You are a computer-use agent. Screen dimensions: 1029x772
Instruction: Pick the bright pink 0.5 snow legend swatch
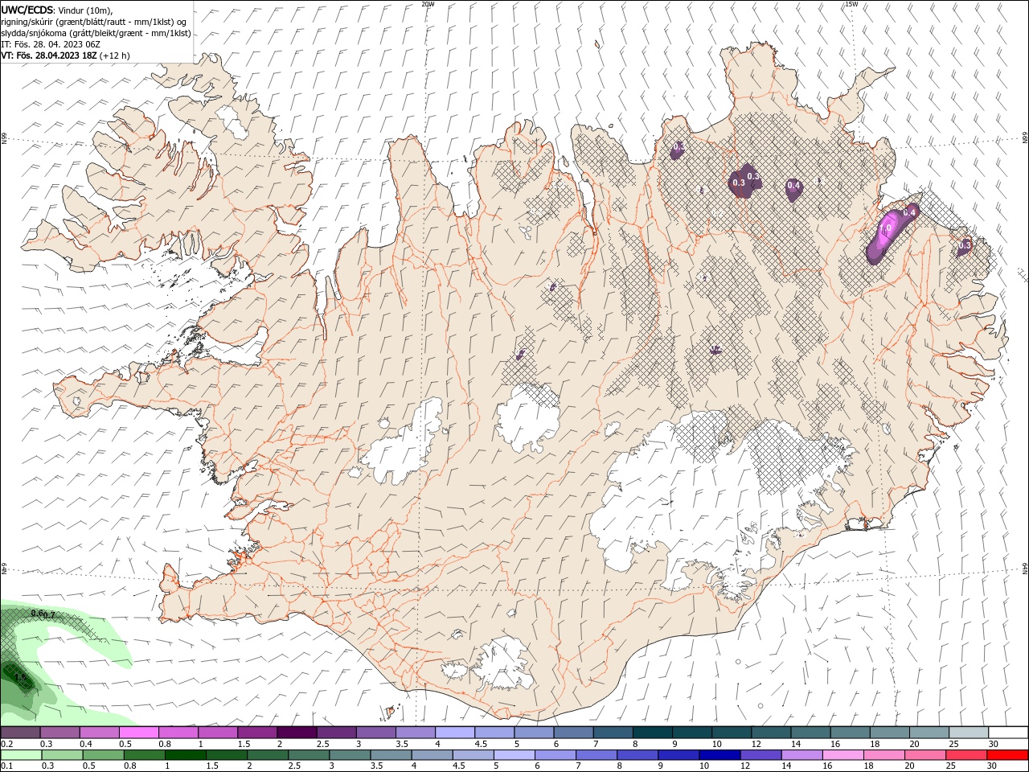point(138,733)
